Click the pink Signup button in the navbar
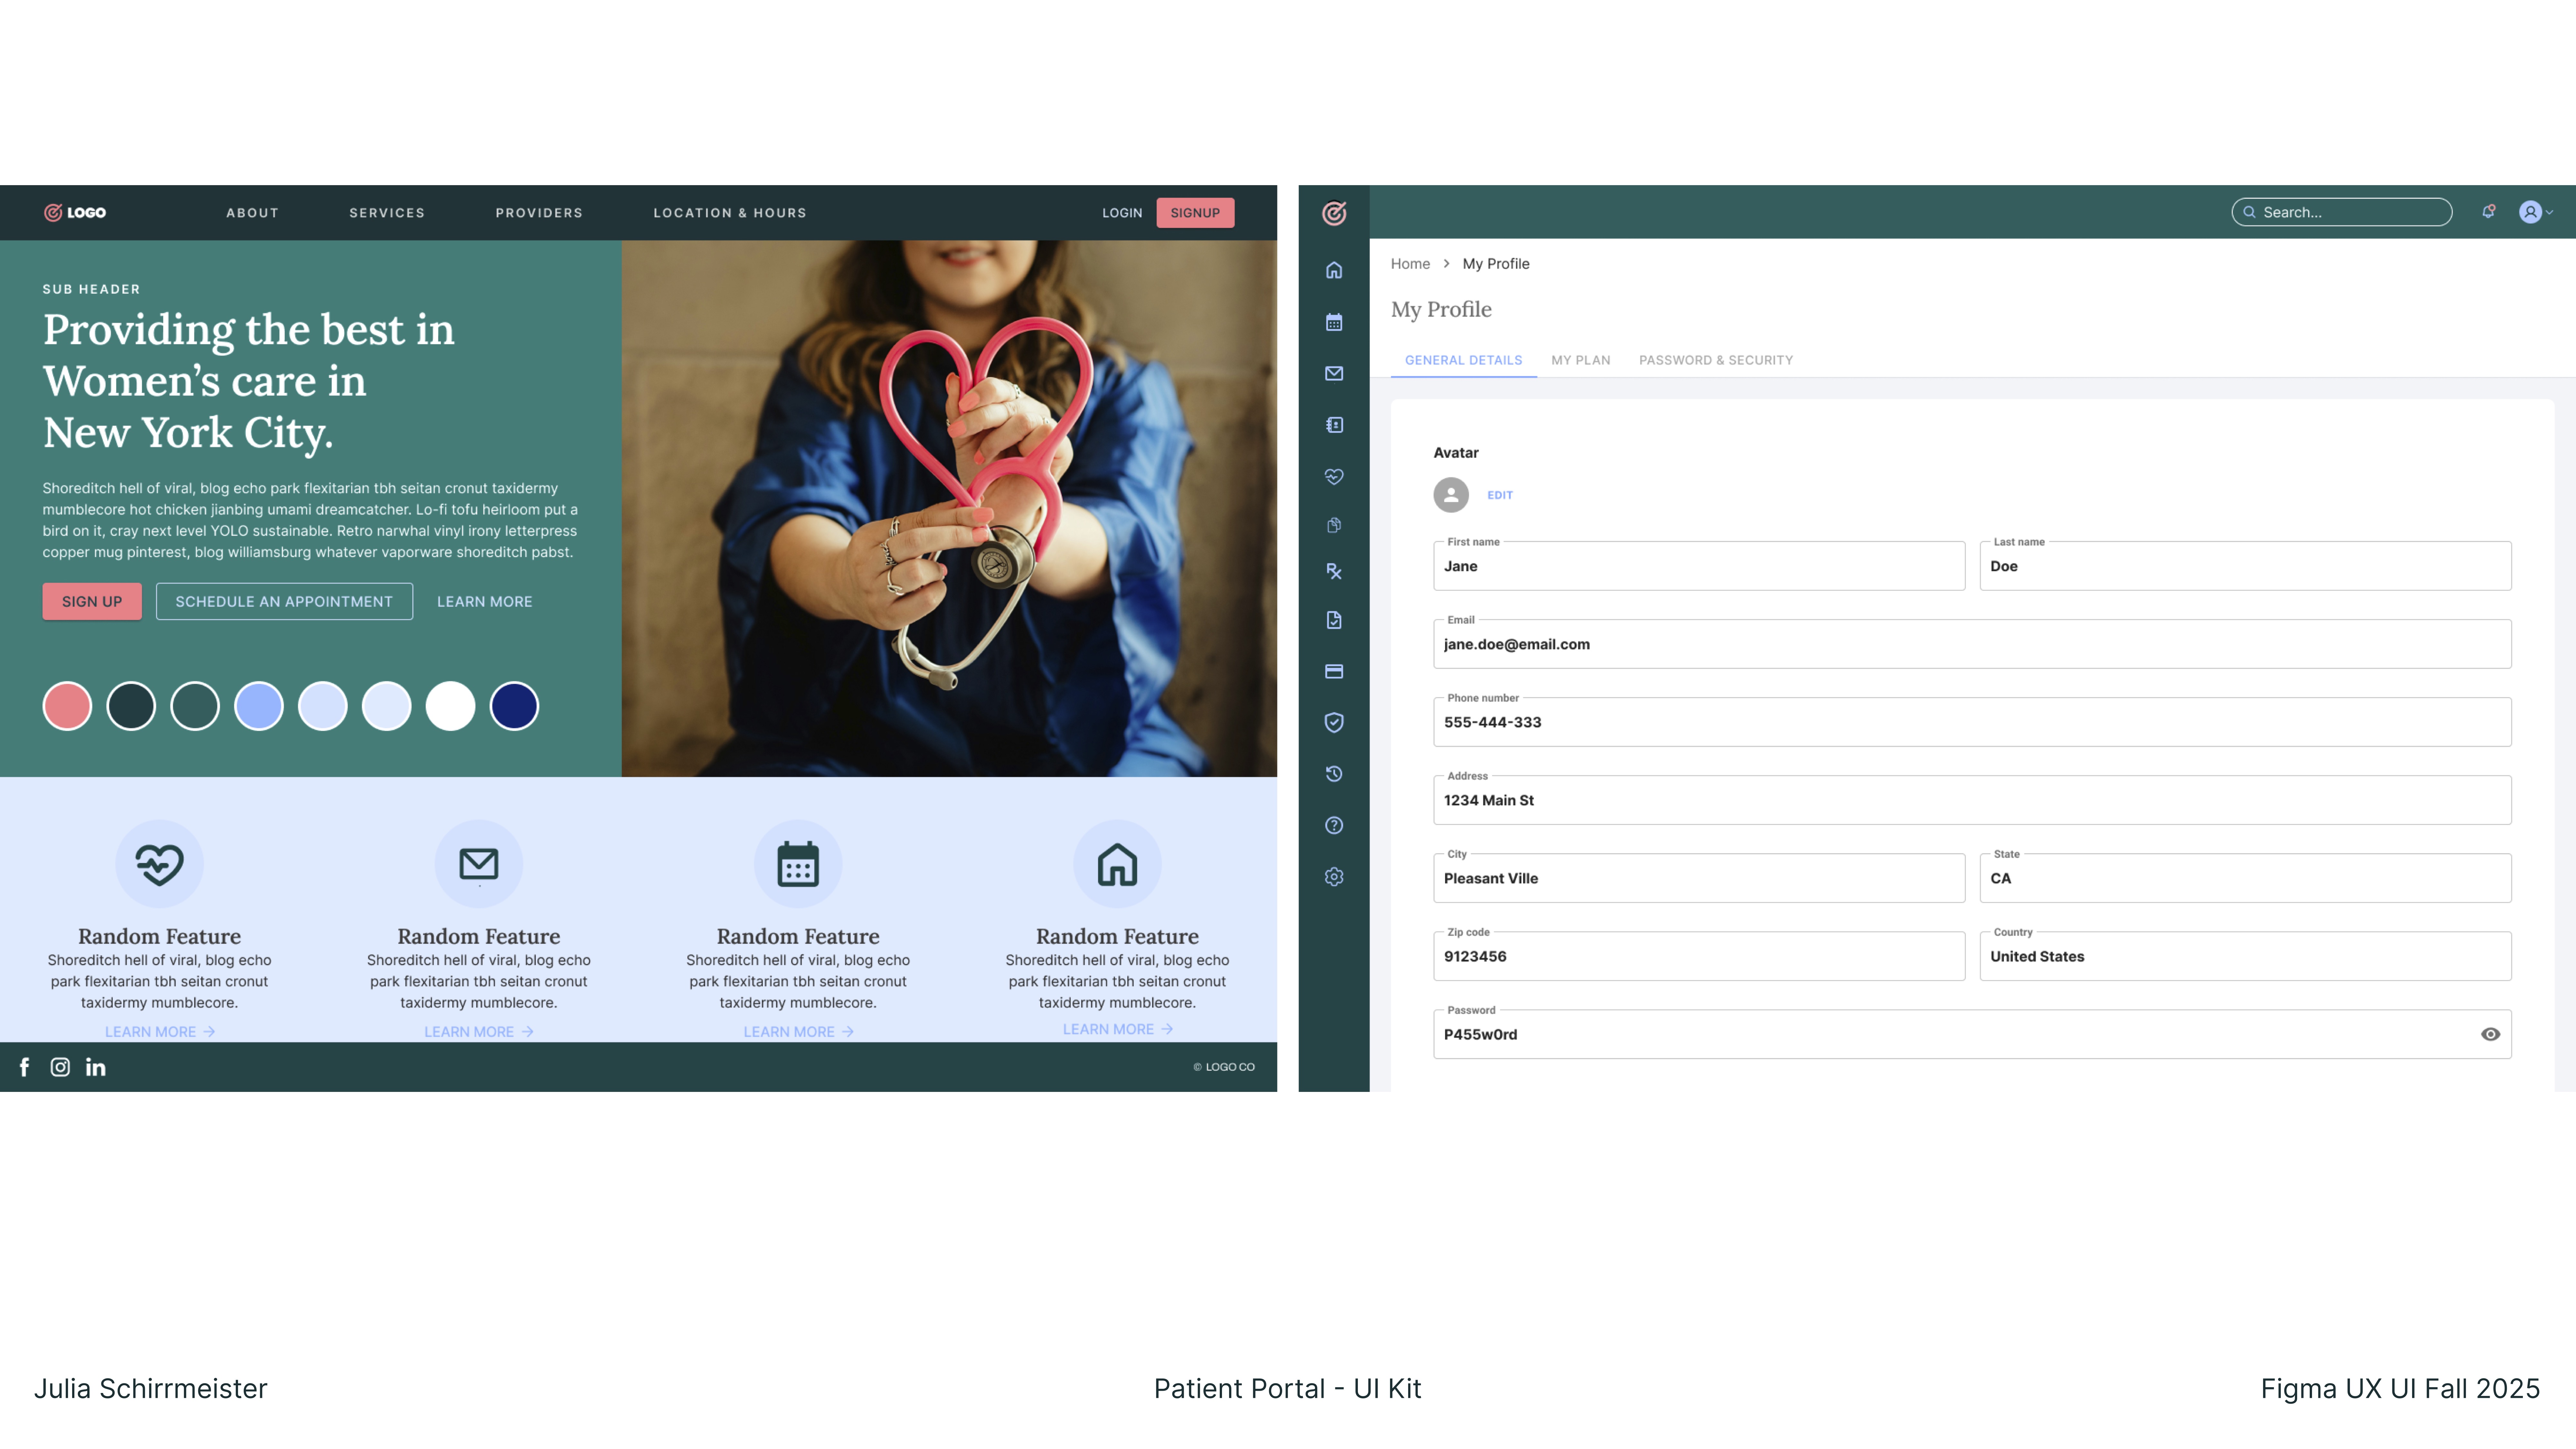Viewport: 2576px width, 1449px height. pos(1195,213)
